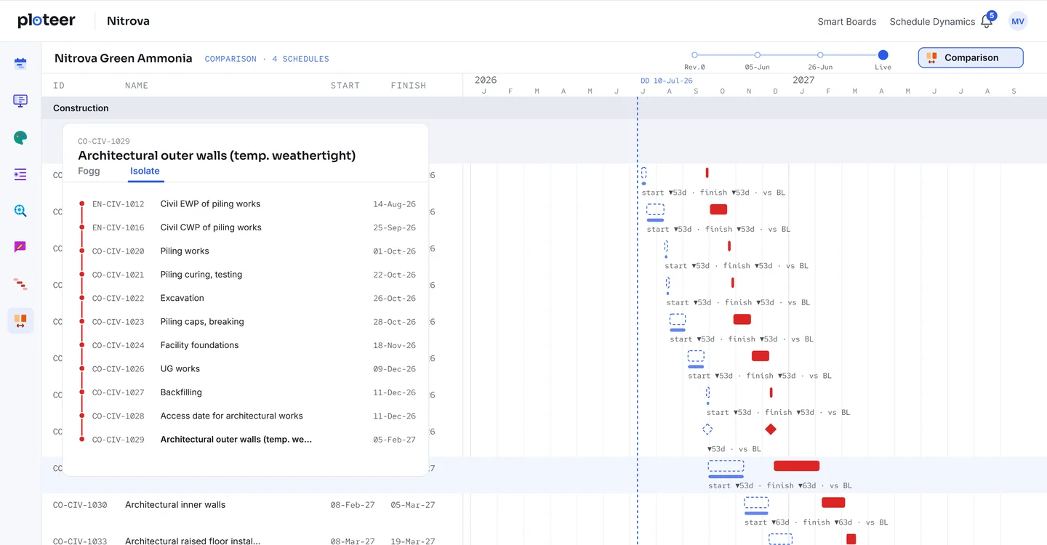
Task: Go to Schedule Dynamics
Action: (932, 22)
